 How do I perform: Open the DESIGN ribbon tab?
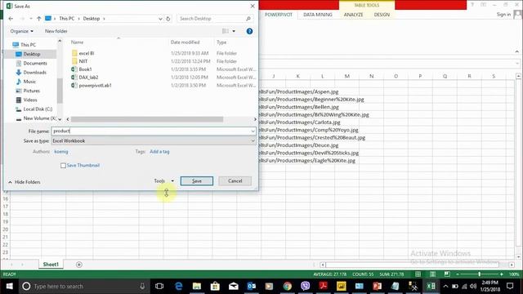pyautogui.click(x=382, y=15)
